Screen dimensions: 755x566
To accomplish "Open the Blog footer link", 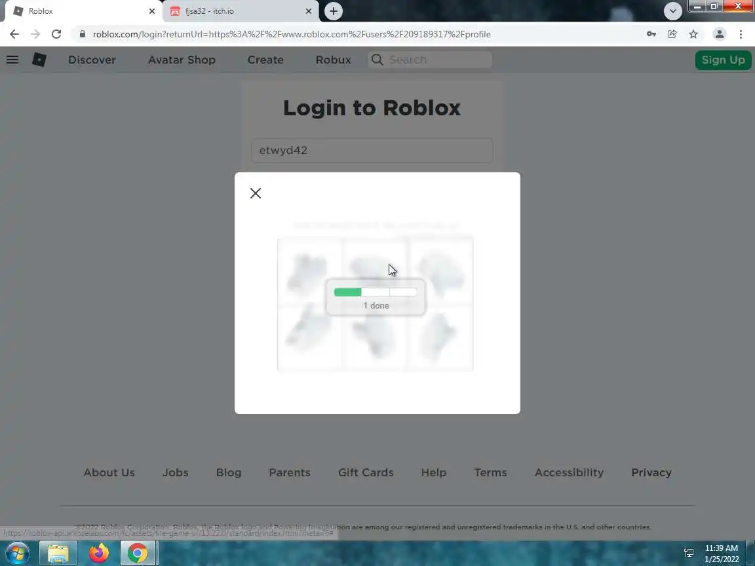I will [228, 472].
